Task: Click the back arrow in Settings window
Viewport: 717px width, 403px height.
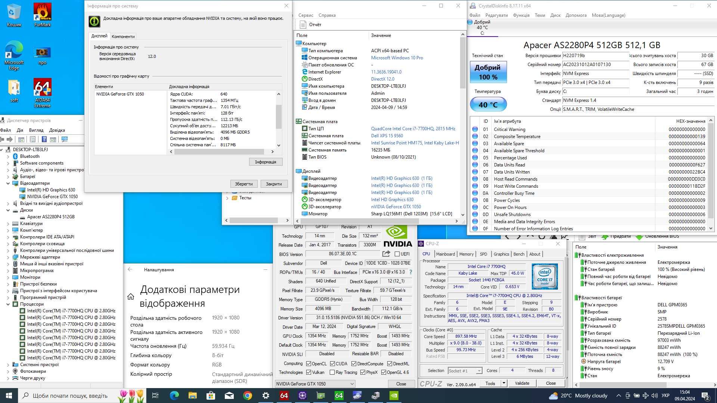Action: click(x=130, y=269)
